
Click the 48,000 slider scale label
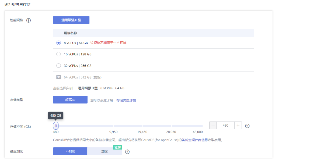click(x=198, y=132)
